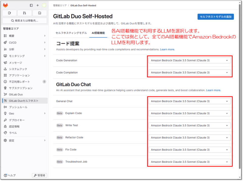Expand the CI/CD sidebar chevron
The image size is (243, 181).
point(45,43)
